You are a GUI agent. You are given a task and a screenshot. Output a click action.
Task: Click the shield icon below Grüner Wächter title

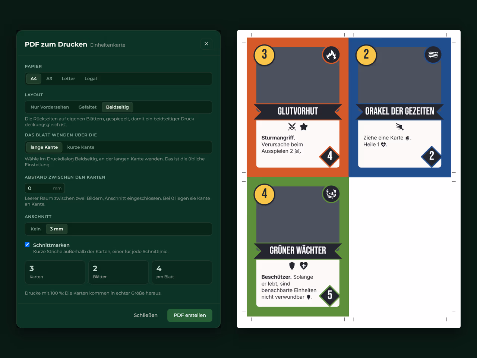292,266
